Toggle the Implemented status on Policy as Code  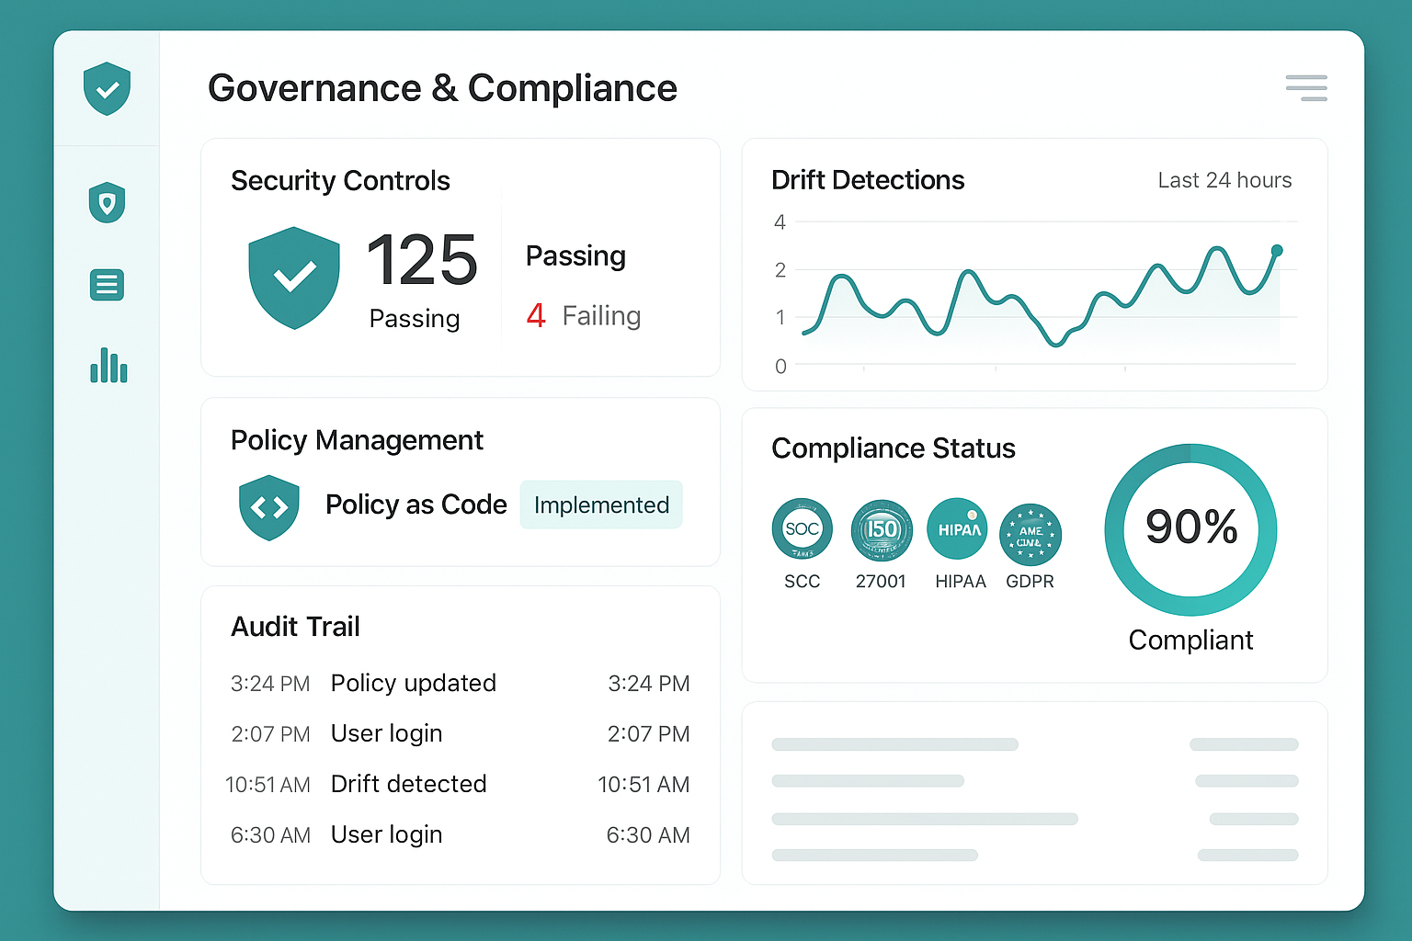[600, 505]
